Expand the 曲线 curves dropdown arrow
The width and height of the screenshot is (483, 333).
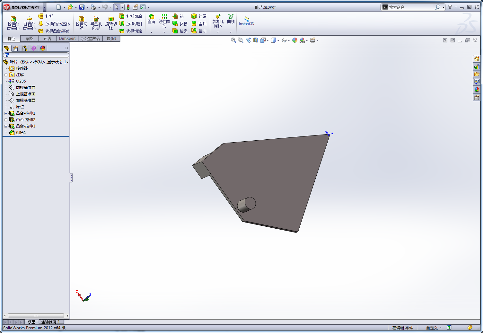point(231,32)
